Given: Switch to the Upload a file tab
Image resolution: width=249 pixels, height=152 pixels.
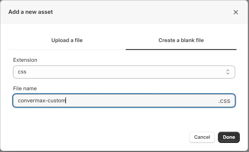Looking at the screenshot, I should [x=67, y=40].
